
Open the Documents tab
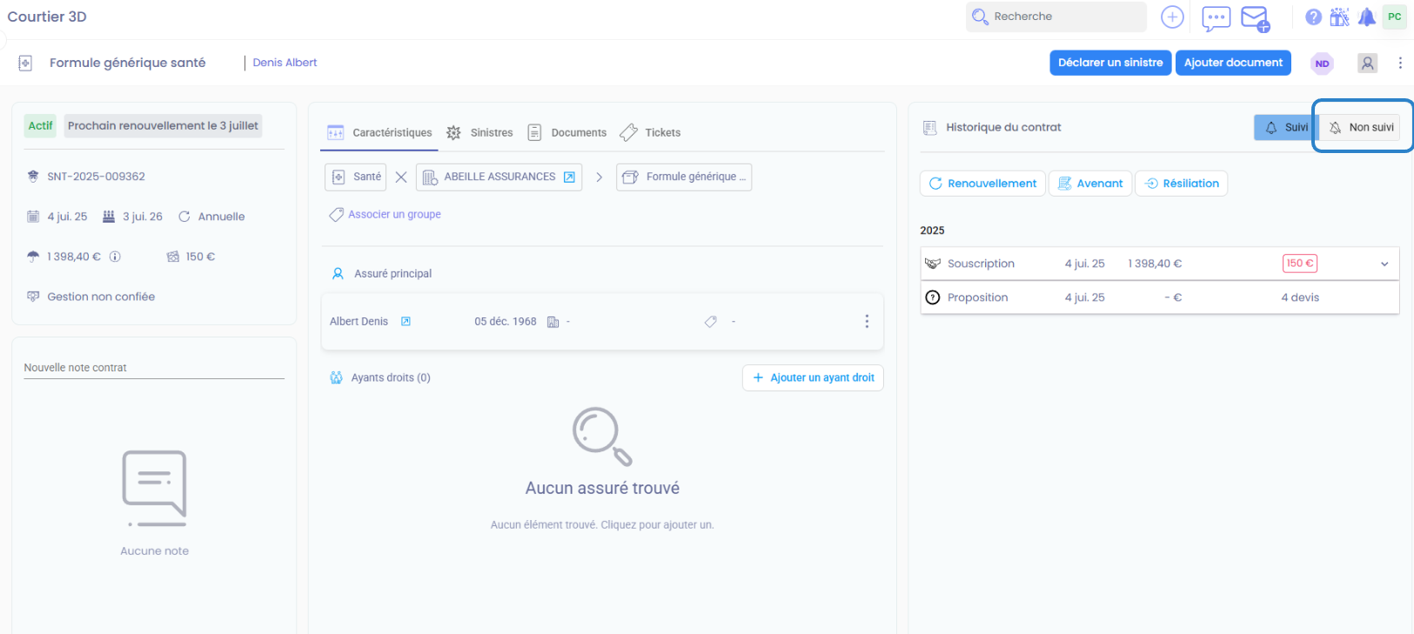coord(567,132)
